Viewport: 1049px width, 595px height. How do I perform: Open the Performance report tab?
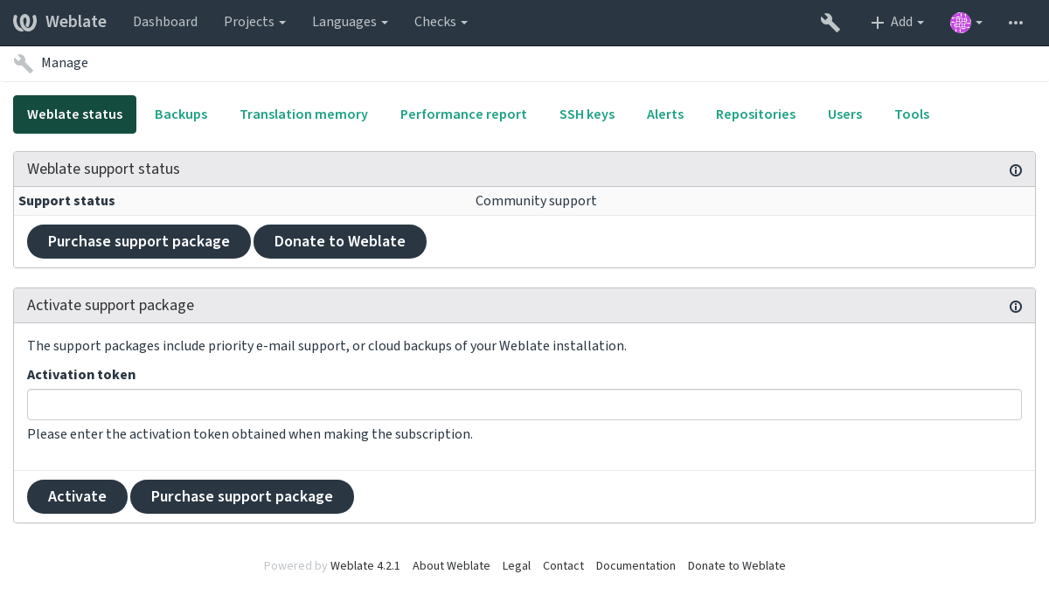coord(463,114)
